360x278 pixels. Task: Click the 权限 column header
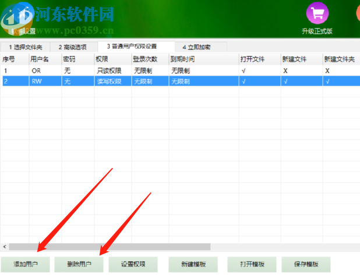coord(113,59)
